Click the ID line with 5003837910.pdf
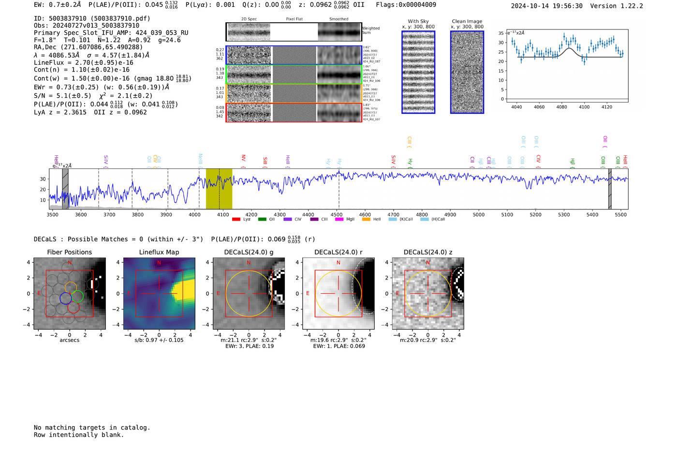The width and height of the screenshot is (677, 461). 92,18
